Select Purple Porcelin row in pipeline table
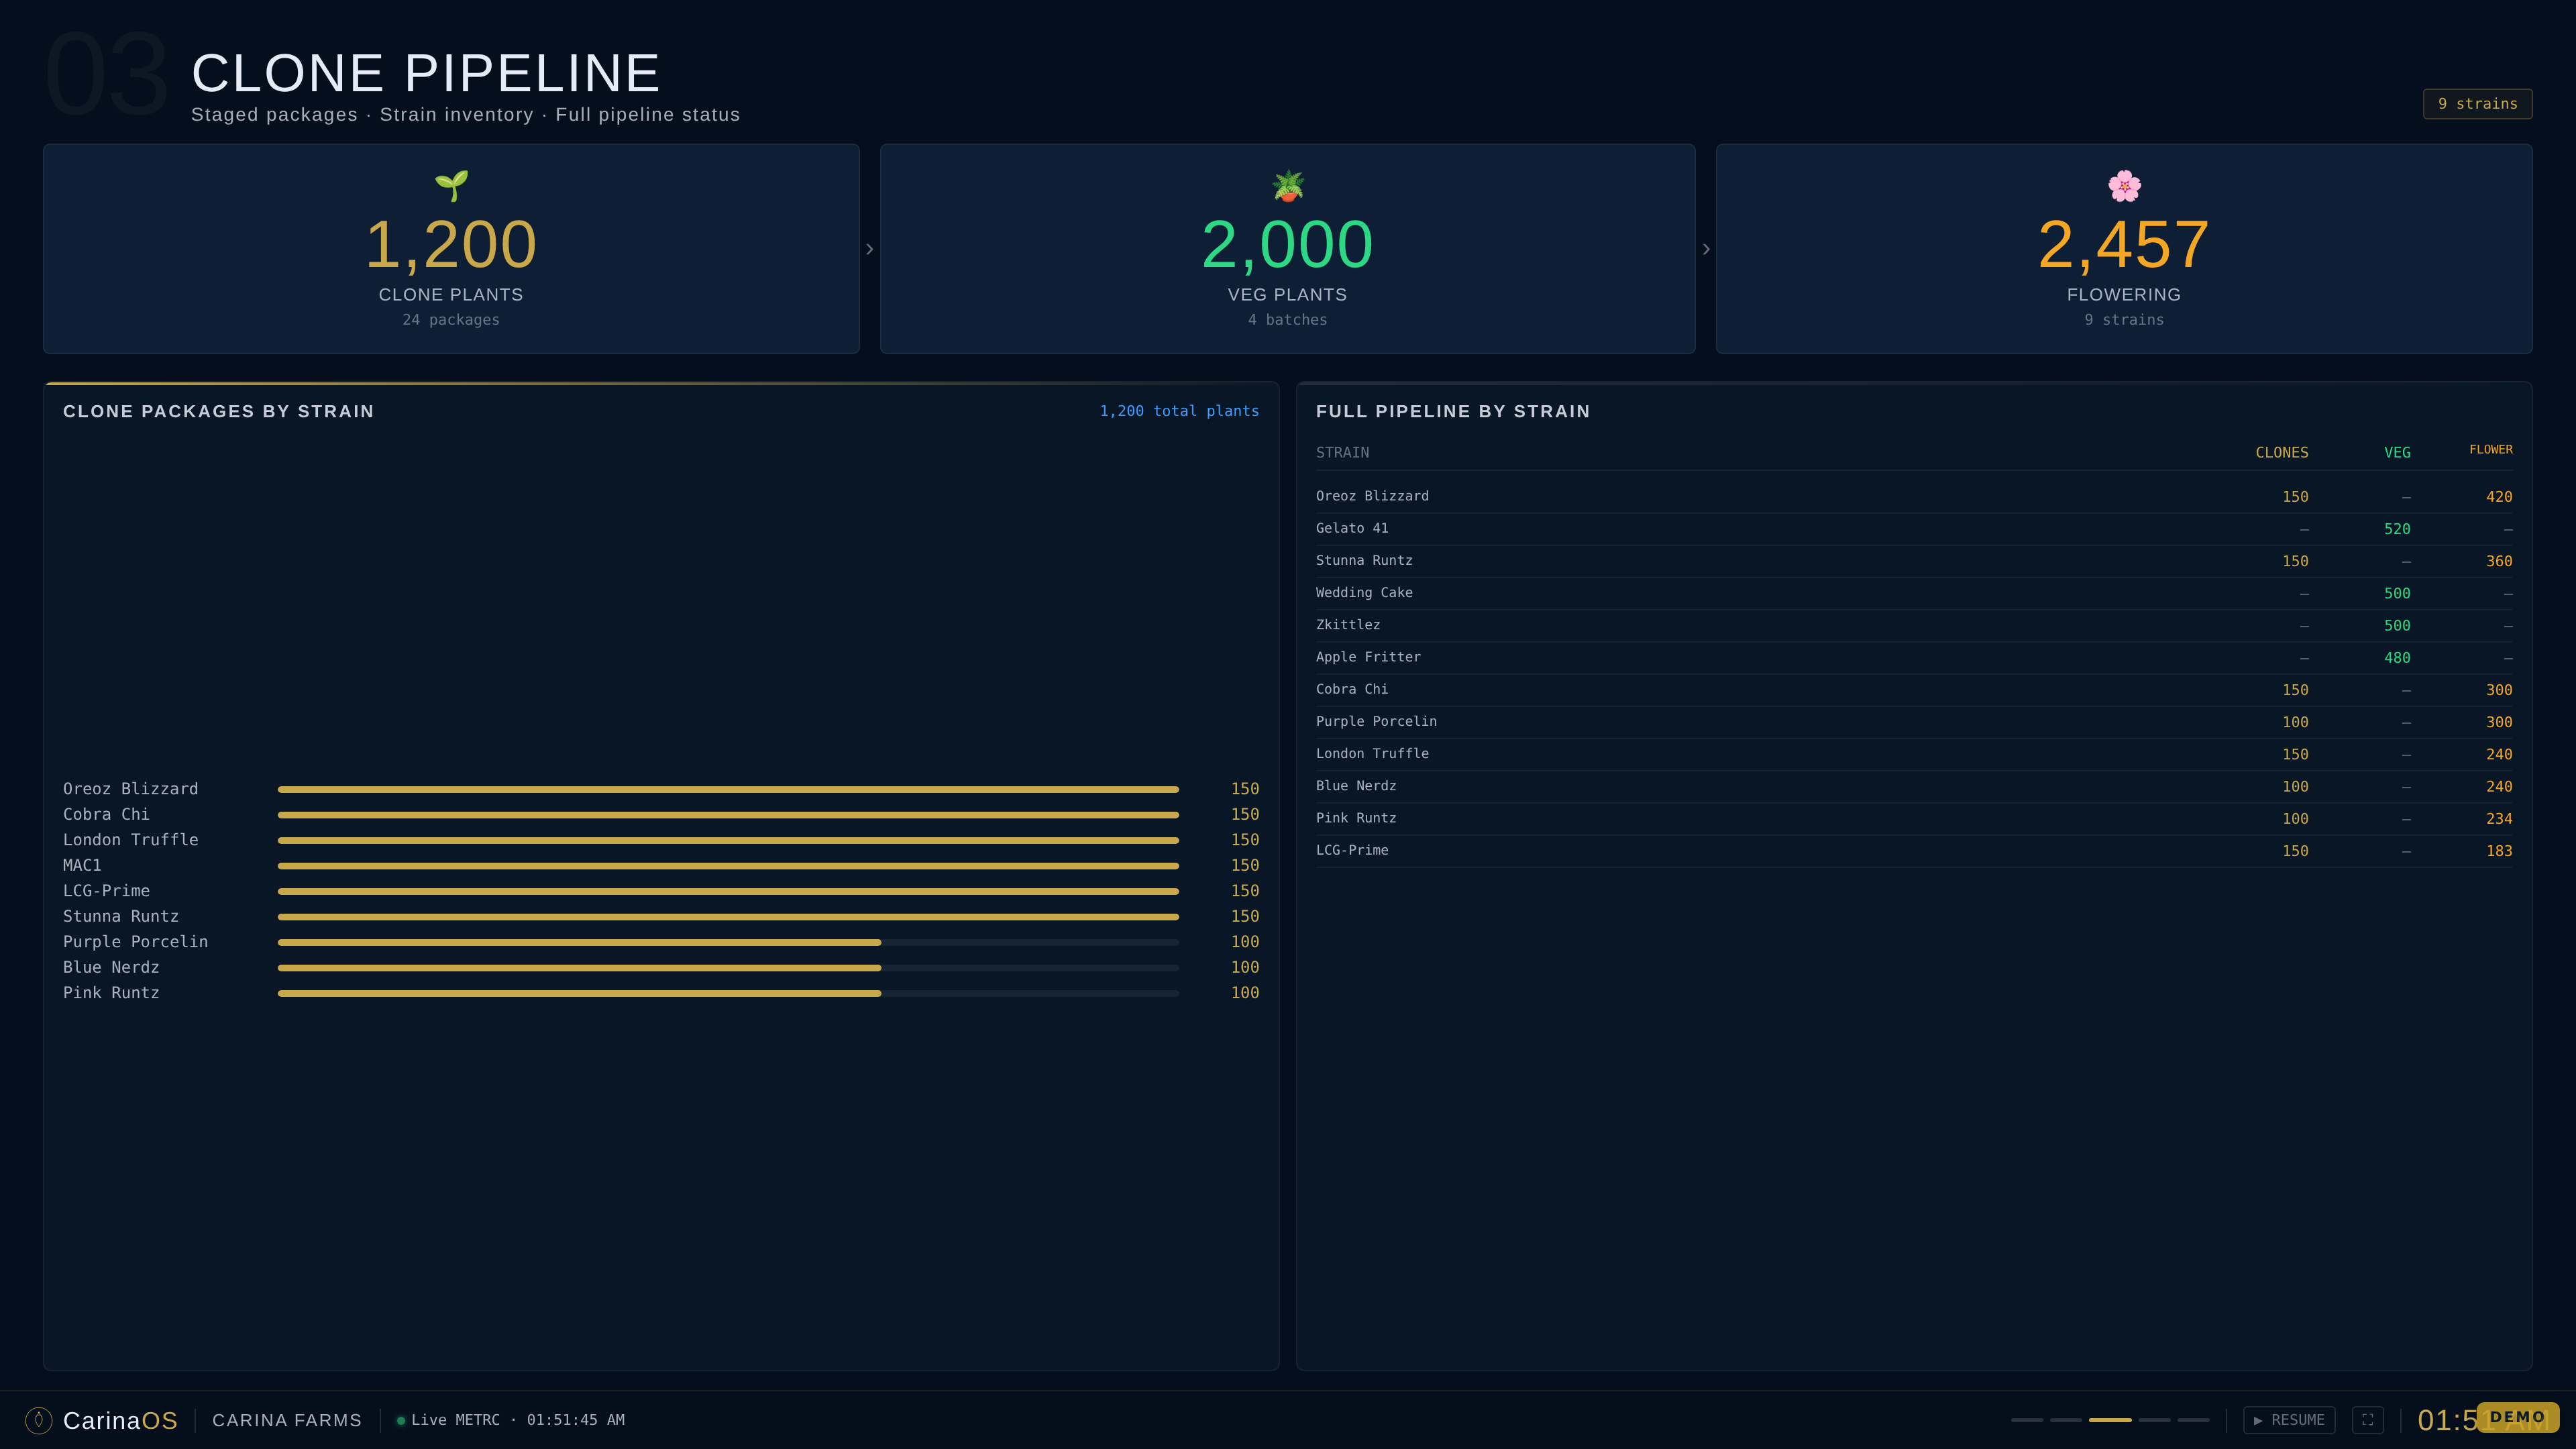 click(x=1914, y=722)
